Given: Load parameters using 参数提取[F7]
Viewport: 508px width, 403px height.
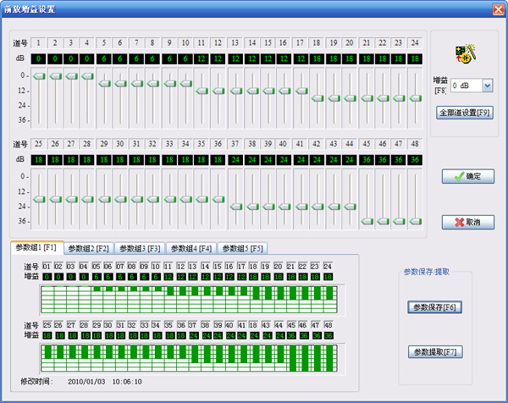Looking at the screenshot, I should click(435, 351).
